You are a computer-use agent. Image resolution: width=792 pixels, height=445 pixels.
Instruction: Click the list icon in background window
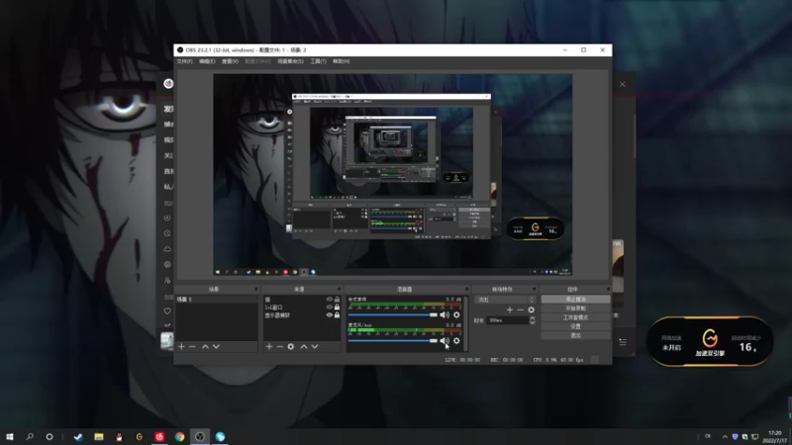point(623,342)
